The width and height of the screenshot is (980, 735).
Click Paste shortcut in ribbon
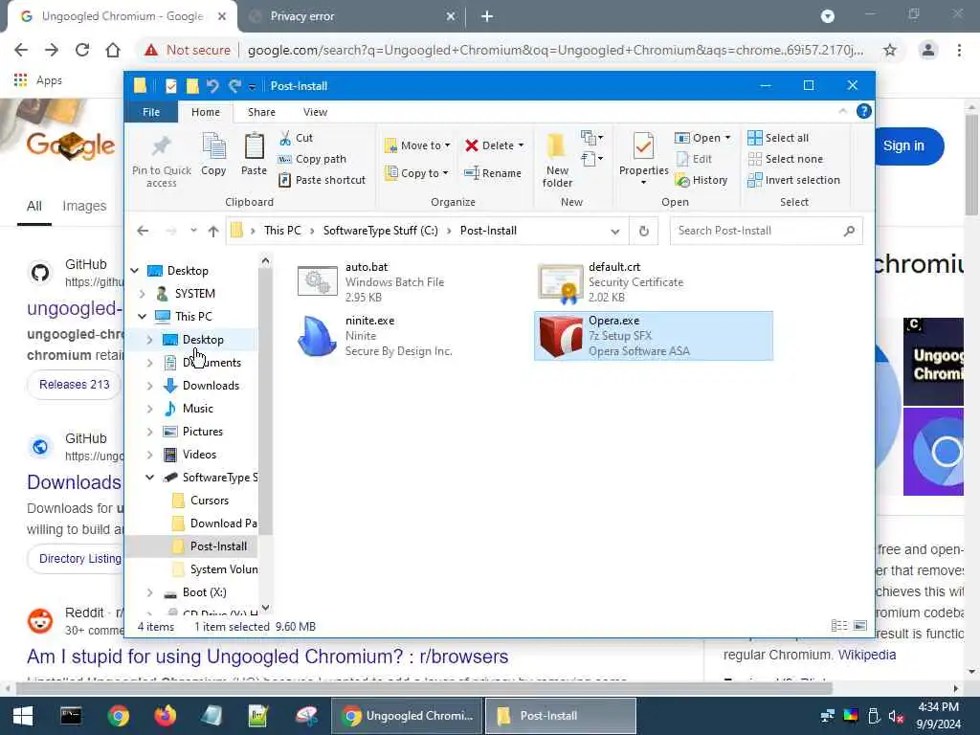pos(322,180)
